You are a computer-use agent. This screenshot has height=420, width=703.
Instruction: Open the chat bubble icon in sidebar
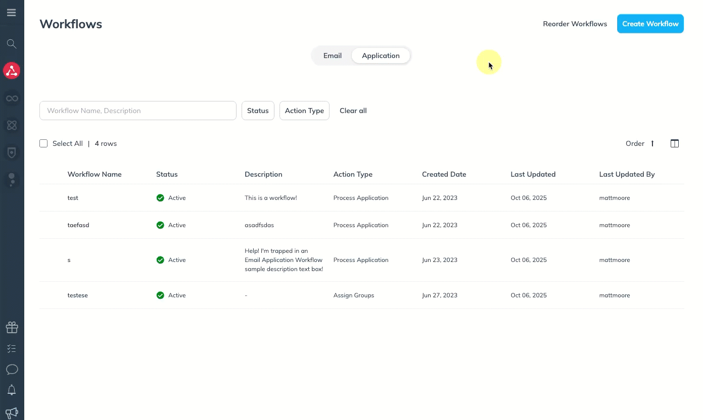click(12, 370)
